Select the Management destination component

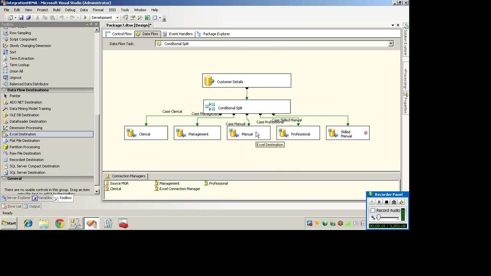[x=197, y=133]
